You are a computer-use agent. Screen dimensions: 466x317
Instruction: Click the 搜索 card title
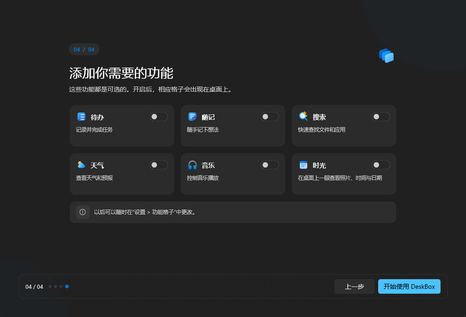click(319, 117)
